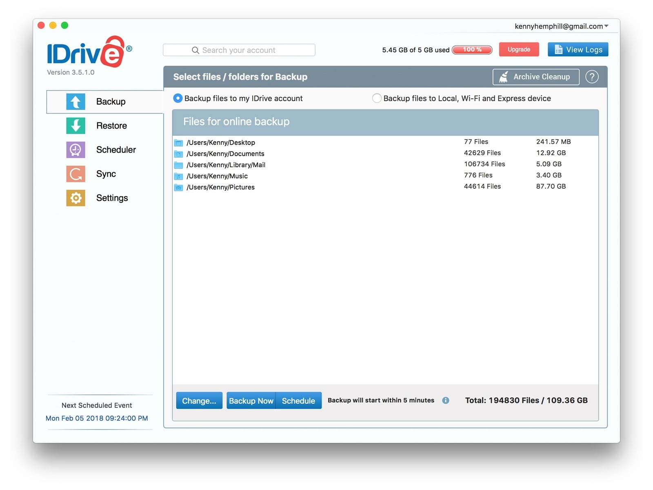Image resolution: width=653 pixels, height=490 pixels.
Task: Launch Archive Cleanup
Action: (536, 77)
